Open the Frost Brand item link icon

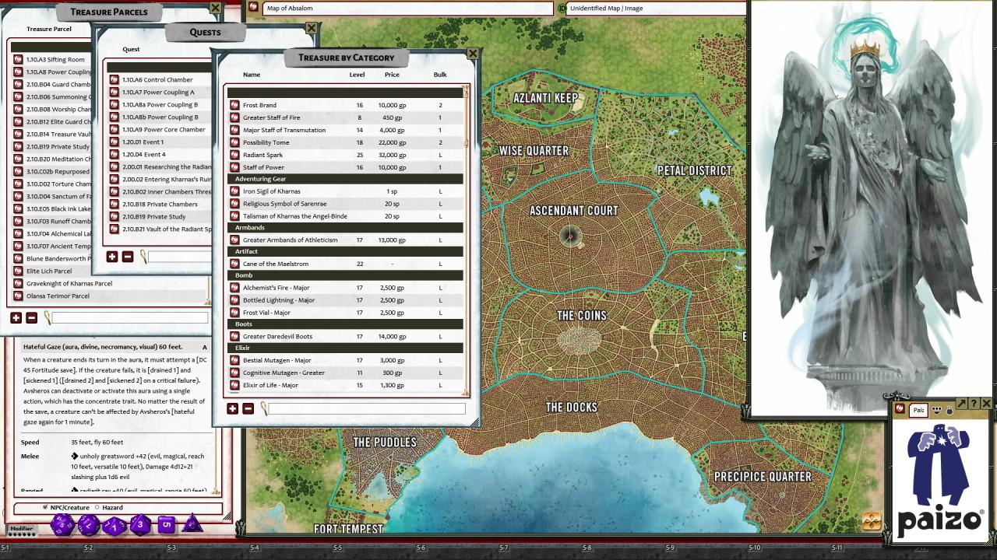tap(234, 105)
